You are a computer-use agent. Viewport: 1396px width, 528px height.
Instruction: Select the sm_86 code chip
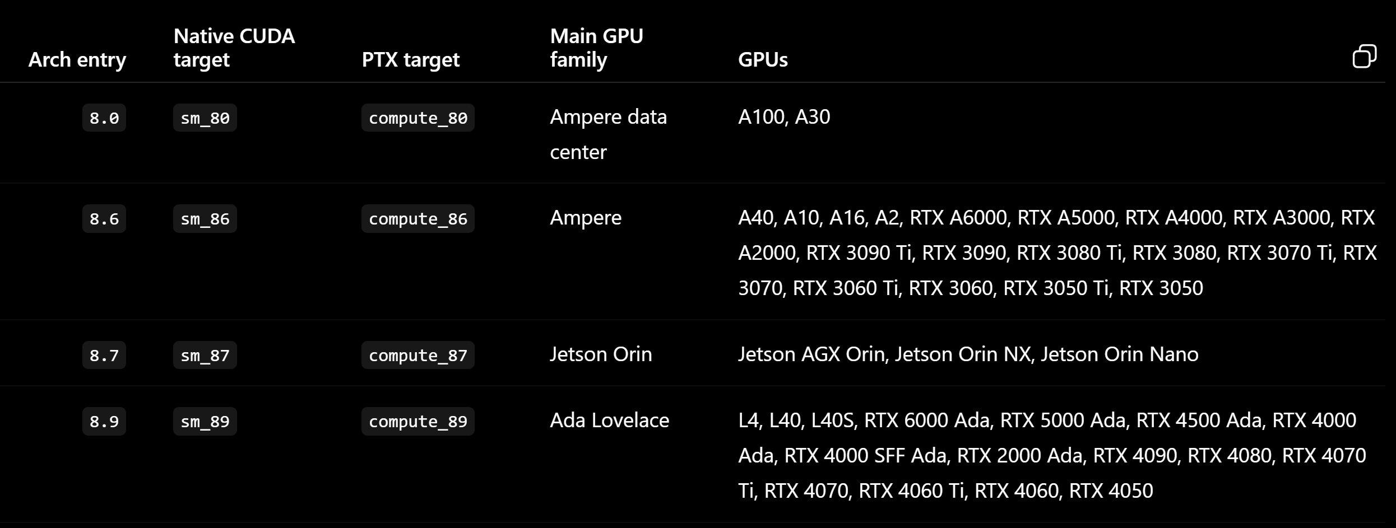pos(205,218)
